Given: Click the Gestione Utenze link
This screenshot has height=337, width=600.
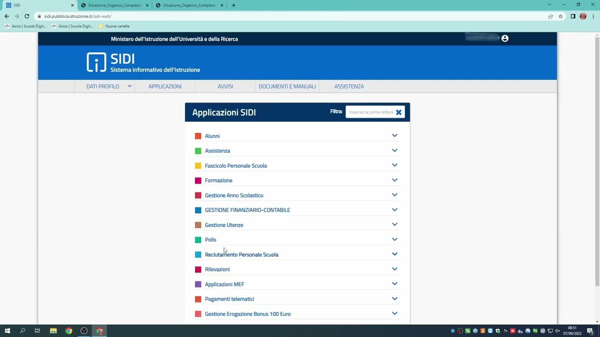Looking at the screenshot, I should (x=224, y=225).
